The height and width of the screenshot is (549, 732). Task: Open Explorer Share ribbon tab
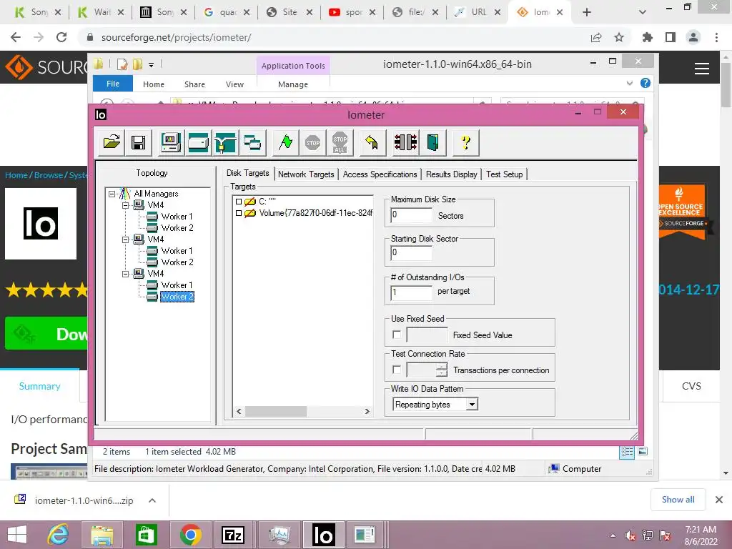pyautogui.click(x=194, y=84)
